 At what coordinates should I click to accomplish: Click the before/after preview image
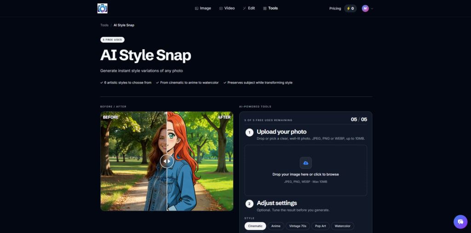pos(167,161)
